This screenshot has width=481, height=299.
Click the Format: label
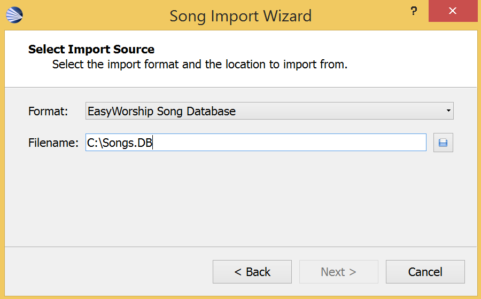click(x=48, y=111)
